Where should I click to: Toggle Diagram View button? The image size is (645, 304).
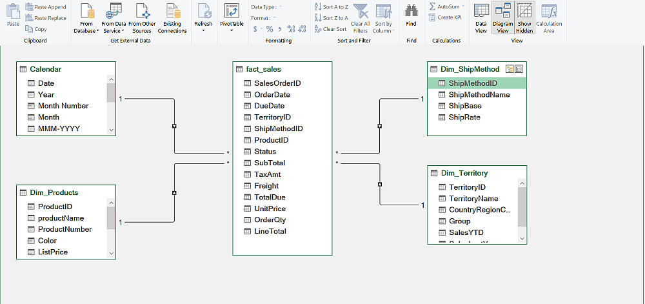502,18
